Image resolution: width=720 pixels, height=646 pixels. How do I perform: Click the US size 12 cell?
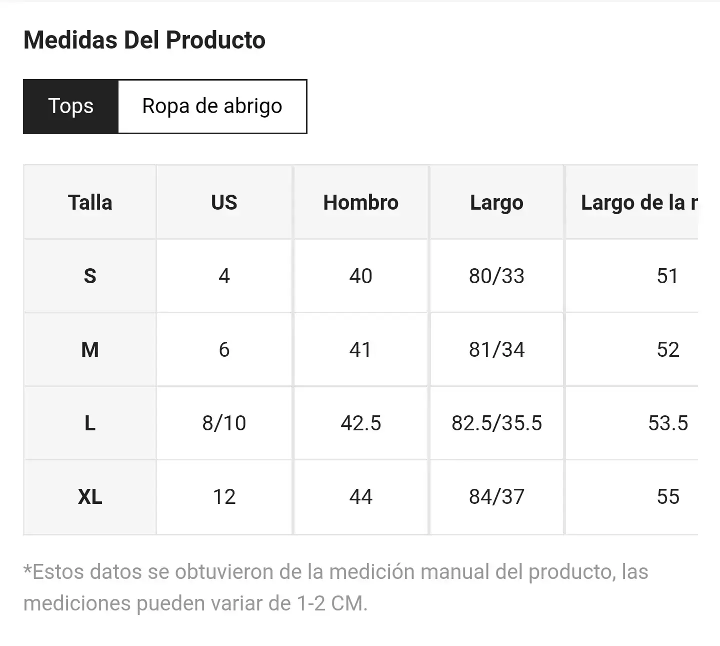point(224,496)
